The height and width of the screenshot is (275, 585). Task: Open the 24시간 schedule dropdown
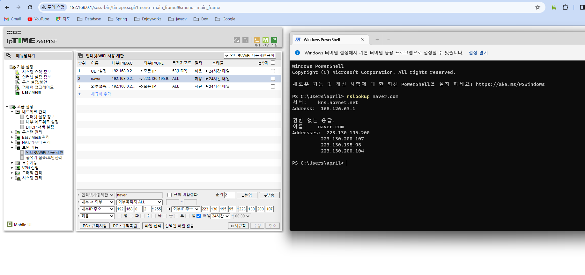[220, 216]
